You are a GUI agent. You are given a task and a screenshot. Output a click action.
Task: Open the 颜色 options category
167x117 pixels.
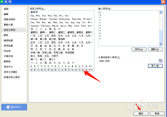pos(6,35)
